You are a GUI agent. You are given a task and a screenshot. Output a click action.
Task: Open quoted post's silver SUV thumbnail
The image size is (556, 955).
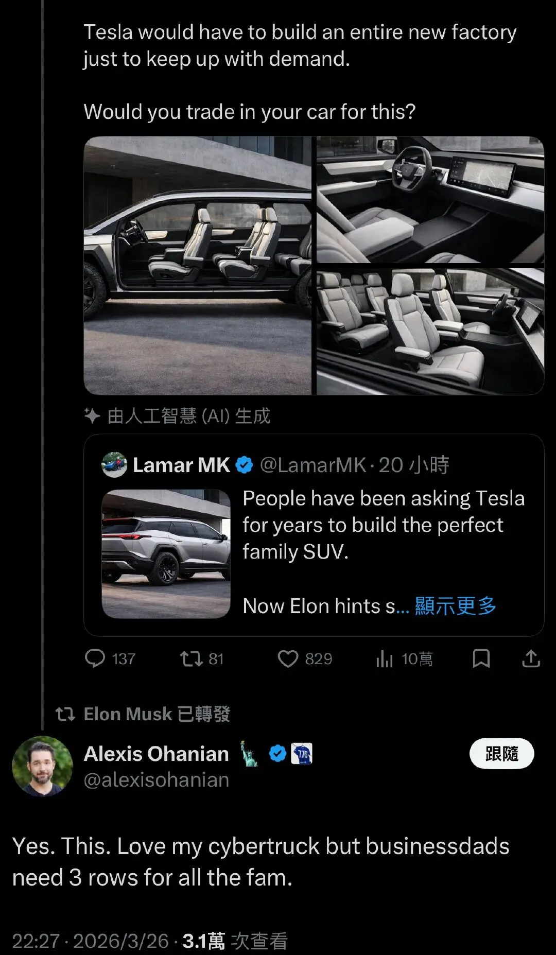(x=166, y=553)
